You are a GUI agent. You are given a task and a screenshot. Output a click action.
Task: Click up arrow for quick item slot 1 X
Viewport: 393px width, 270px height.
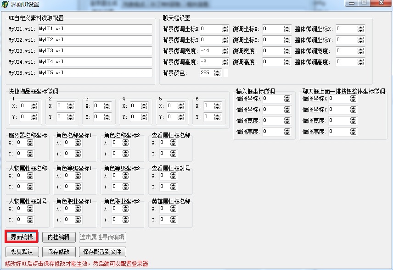click(34, 104)
